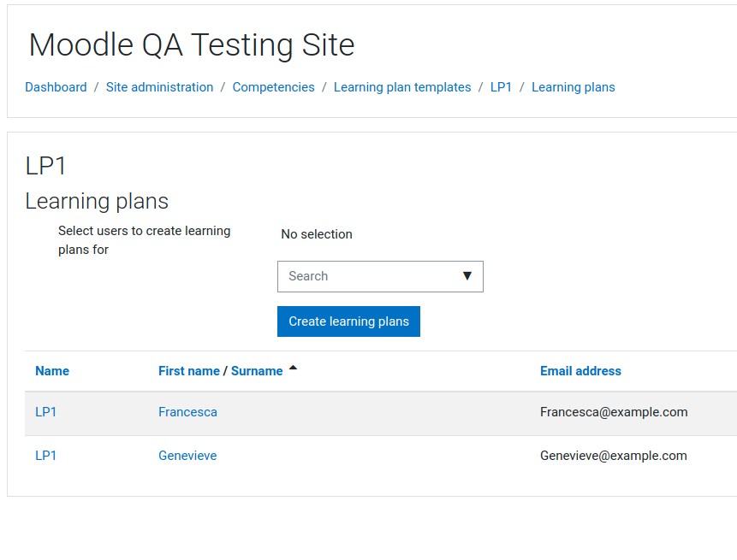This screenshot has height=560, width=737.
Task: Click the No selection status text
Action: (317, 234)
